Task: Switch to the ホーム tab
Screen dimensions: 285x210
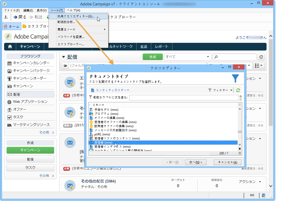Action: tap(12, 27)
